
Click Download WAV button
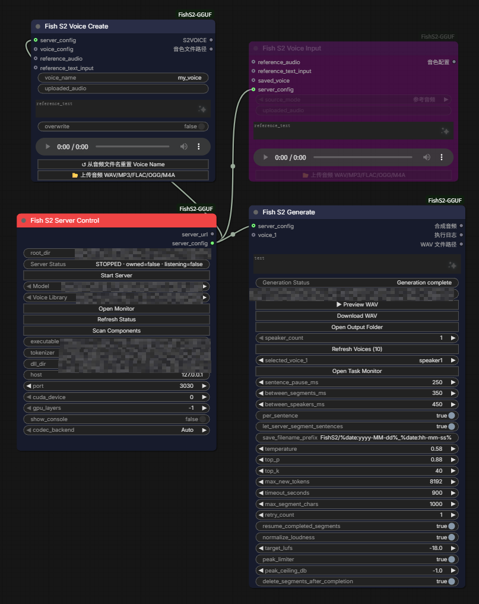point(357,316)
